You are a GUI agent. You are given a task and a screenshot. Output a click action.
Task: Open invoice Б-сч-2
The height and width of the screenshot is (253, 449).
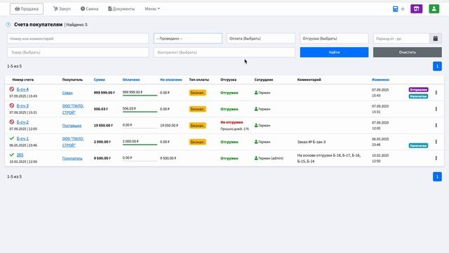[22, 122]
